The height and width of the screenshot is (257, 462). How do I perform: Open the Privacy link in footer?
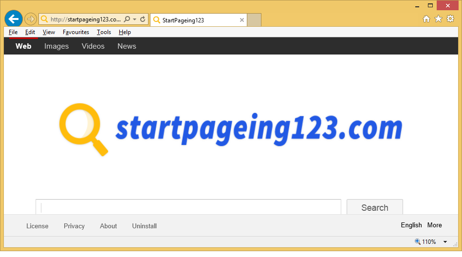coord(74,226)
